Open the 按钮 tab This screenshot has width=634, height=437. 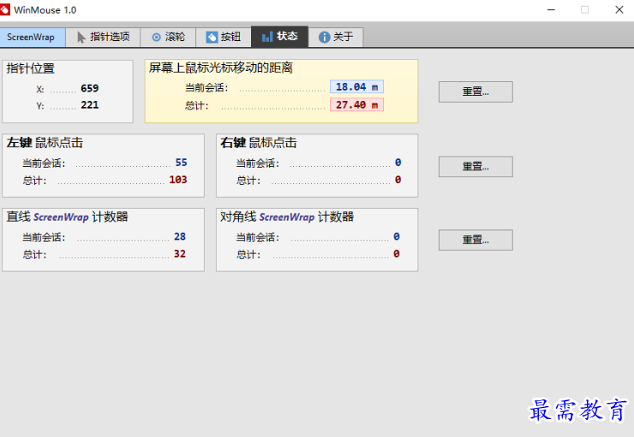tap(224, 38)
